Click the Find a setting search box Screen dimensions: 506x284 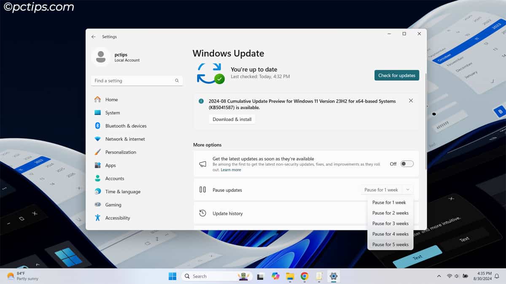[x=137, y=80]
